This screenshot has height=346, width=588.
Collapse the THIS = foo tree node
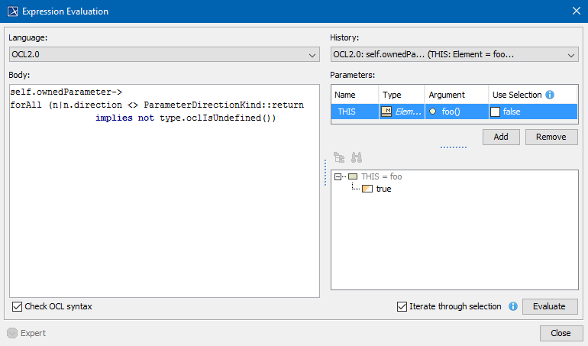(x=338, y=176)
